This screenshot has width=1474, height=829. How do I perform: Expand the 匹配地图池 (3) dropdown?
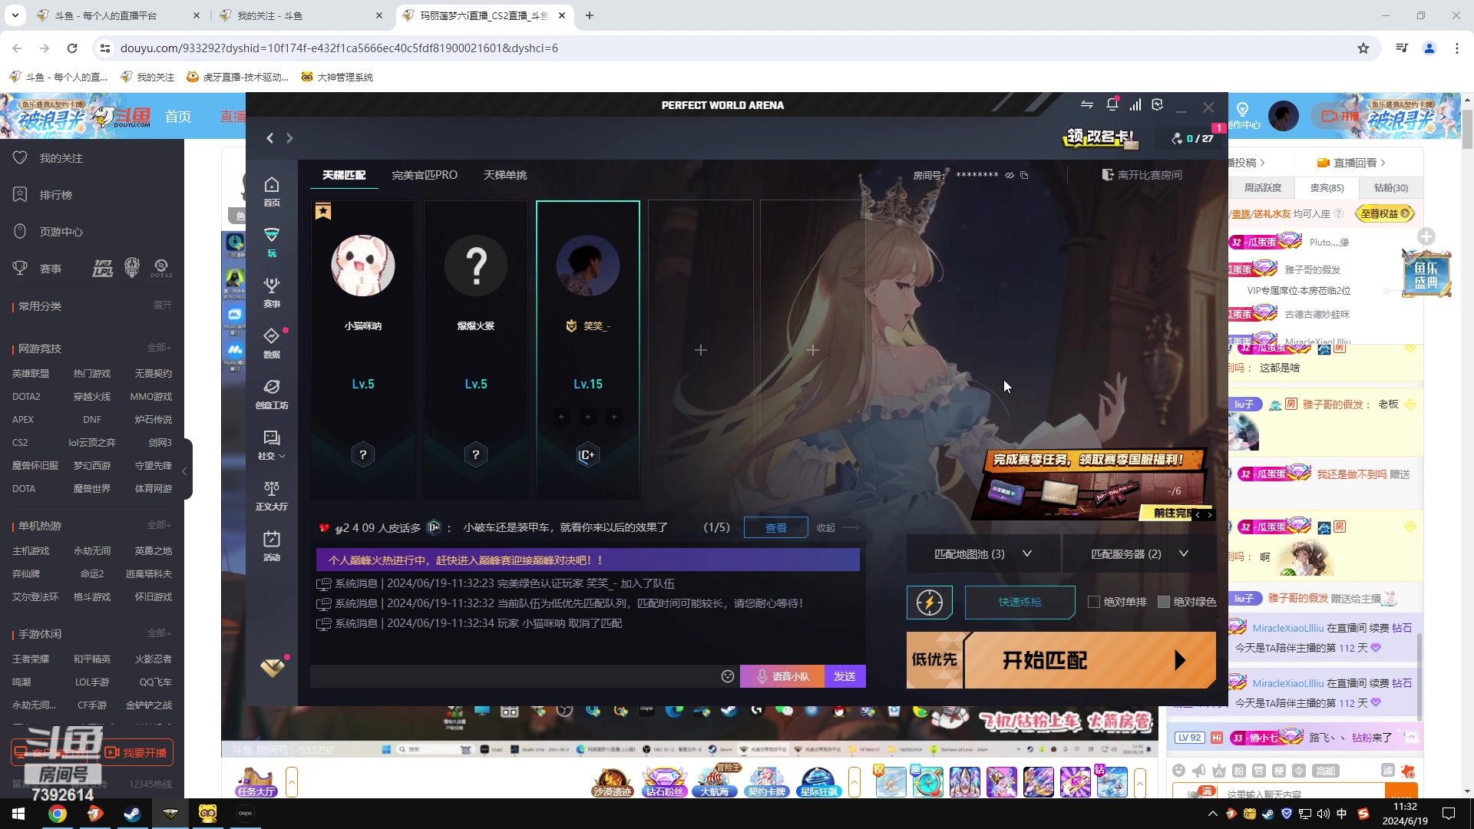(x=983, y=554)
